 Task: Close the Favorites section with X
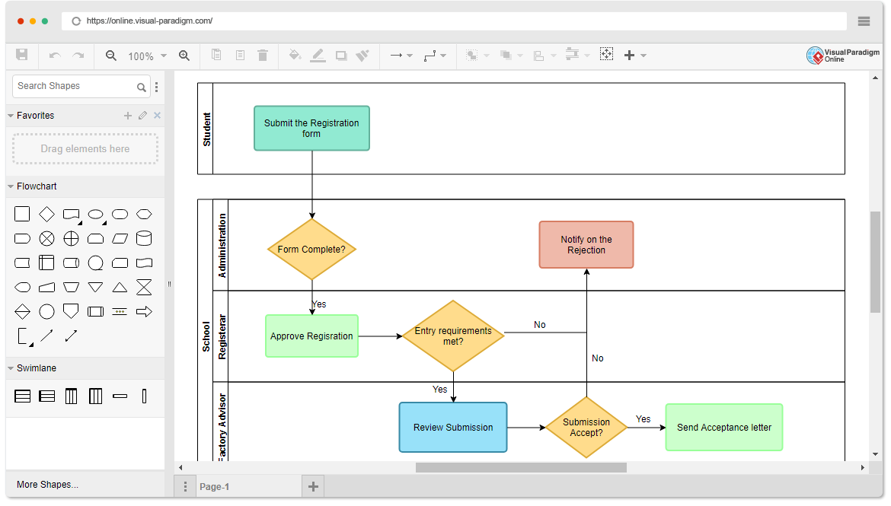[x=158, y=116]
